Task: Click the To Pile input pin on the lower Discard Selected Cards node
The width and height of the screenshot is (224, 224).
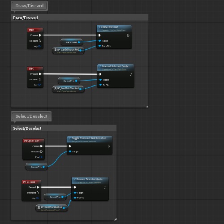Action: tap(75, 198)
